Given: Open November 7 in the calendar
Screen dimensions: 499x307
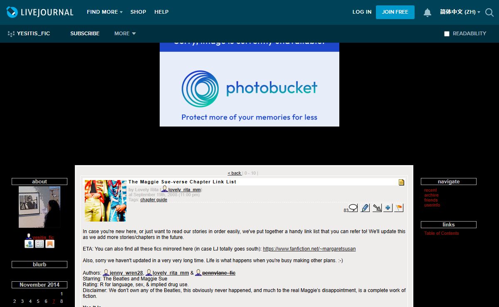Looking at the screenshot, I should pyautogui.click(x=54, y=301).
